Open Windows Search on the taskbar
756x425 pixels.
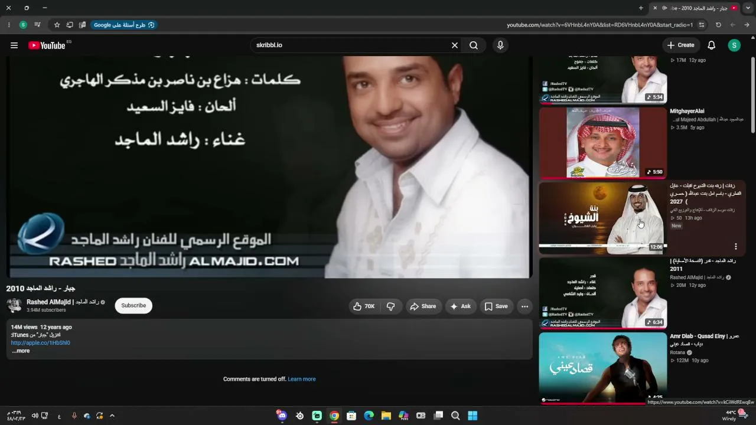click(455, 416)
